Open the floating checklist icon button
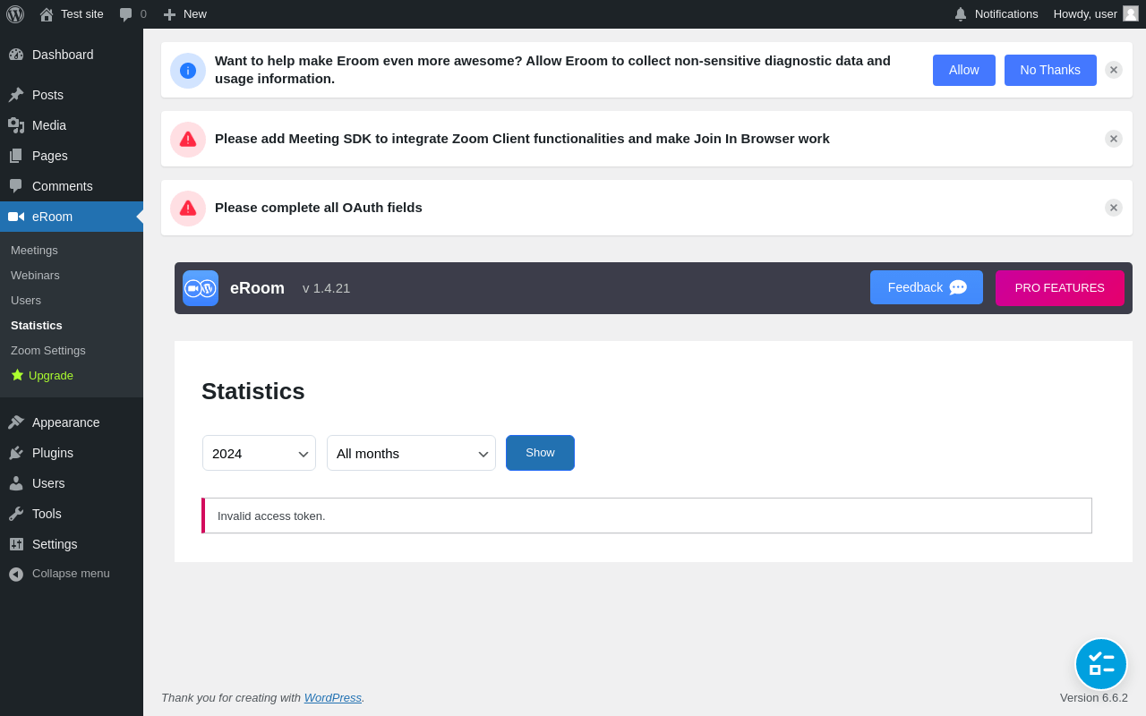 (1101, 664)
